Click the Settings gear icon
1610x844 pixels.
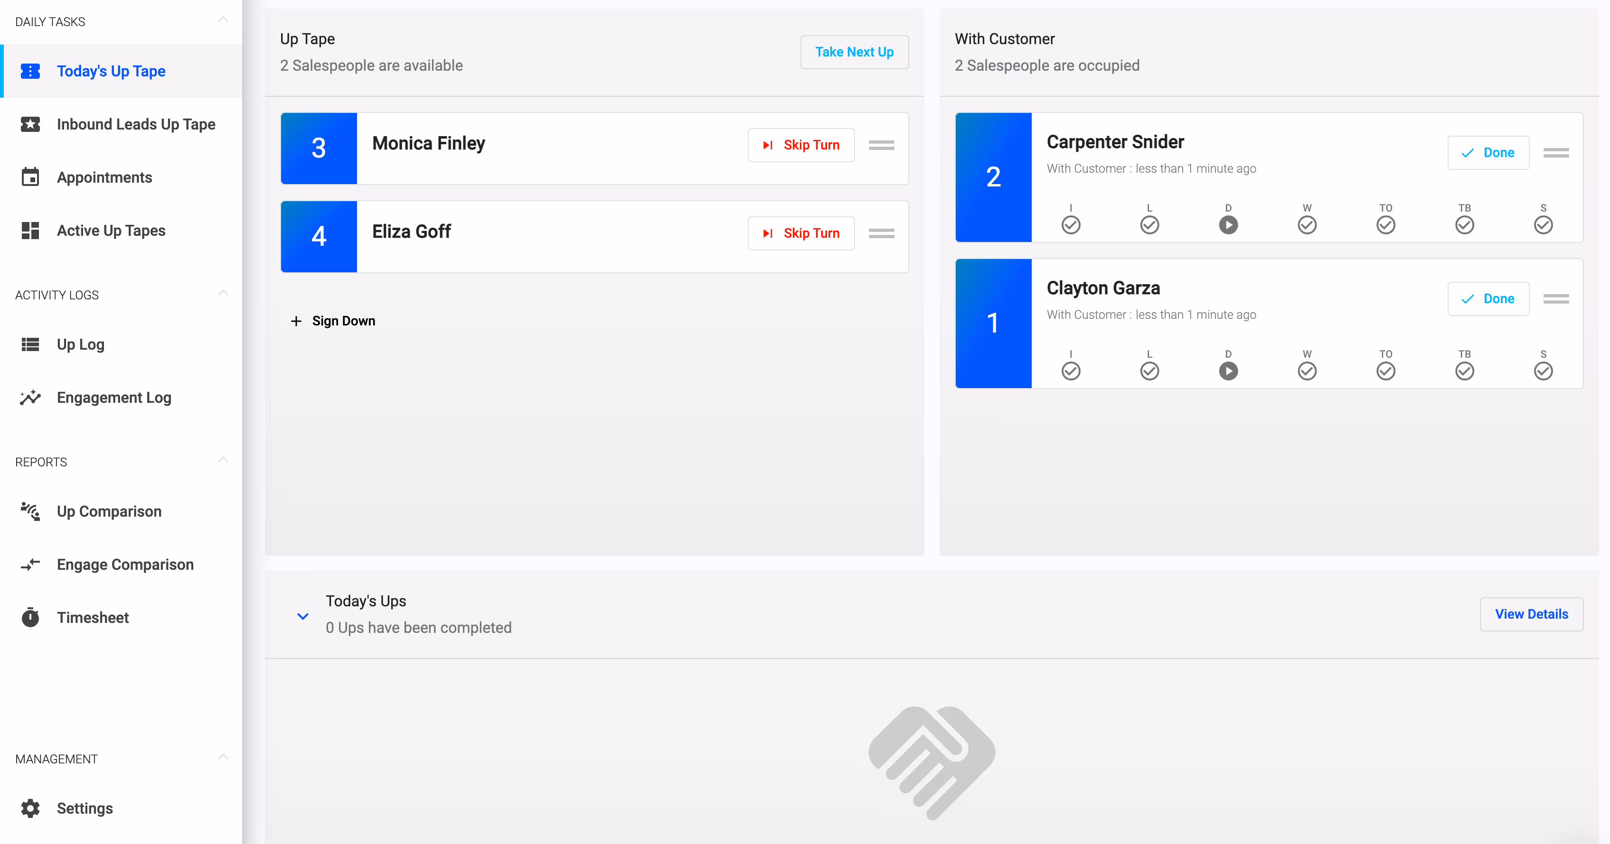(30, 808)
